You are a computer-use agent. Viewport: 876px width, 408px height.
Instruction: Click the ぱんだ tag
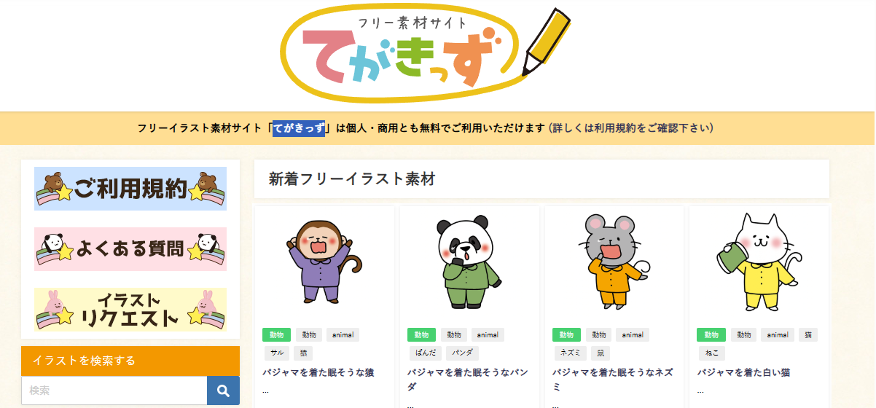pyautogui.click(x=421, y=353)
